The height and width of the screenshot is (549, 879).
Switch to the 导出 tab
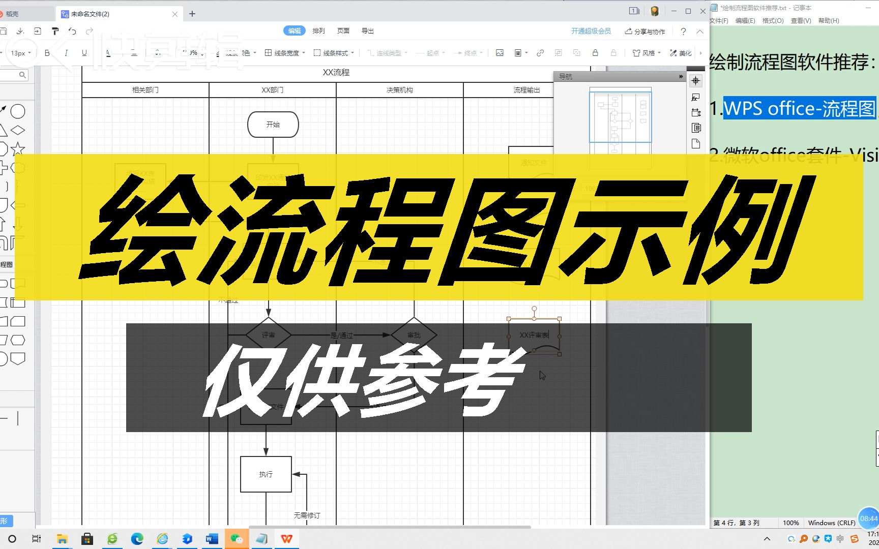[x=368, y=31]
